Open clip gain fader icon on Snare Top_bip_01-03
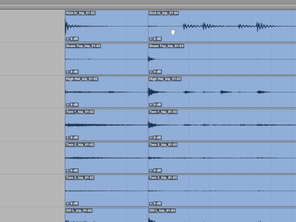 click(150, 72)
